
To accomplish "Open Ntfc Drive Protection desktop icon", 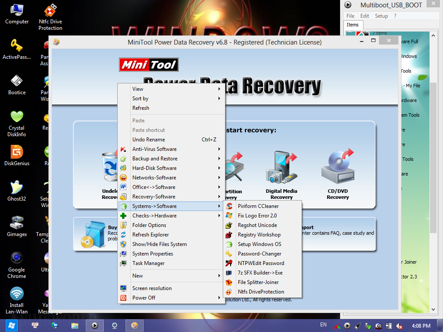I will (x=50, y=17).
